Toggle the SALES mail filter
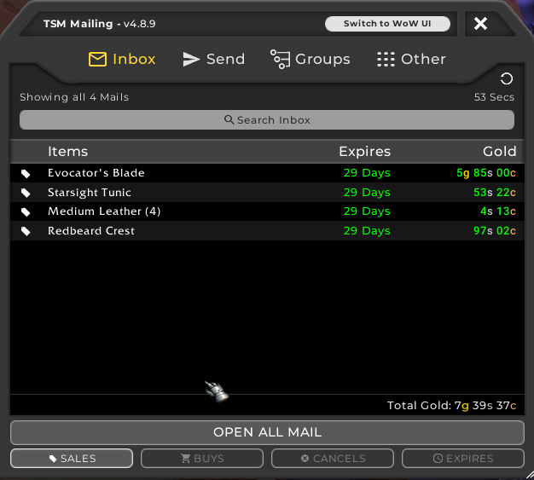 72,459
